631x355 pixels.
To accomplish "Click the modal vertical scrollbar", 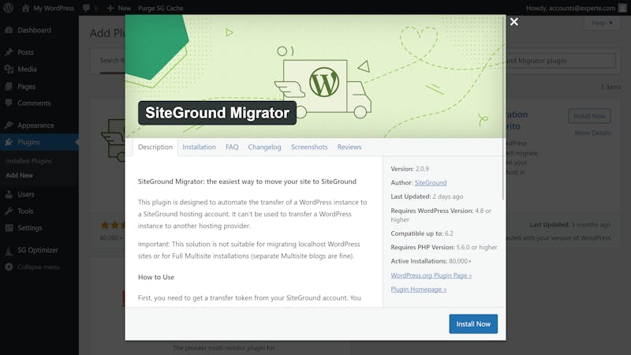I will [x=503, y=109].
